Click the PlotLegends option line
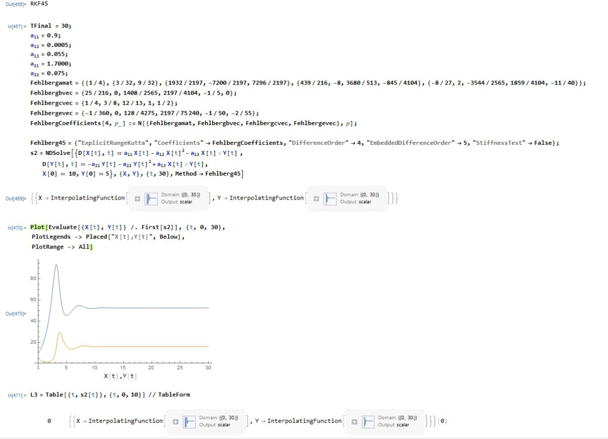 point(108,237)
